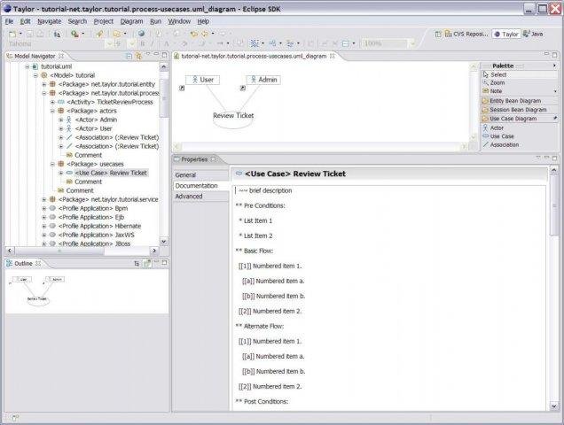Open the Note tool dropdown arrow
564x425 pixels.
[x=555, y=91]
